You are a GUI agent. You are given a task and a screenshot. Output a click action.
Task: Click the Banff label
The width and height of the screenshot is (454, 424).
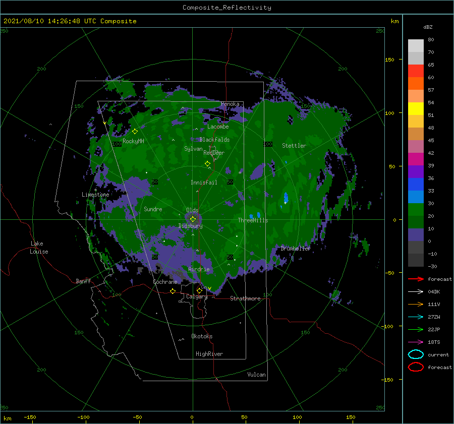83,281
